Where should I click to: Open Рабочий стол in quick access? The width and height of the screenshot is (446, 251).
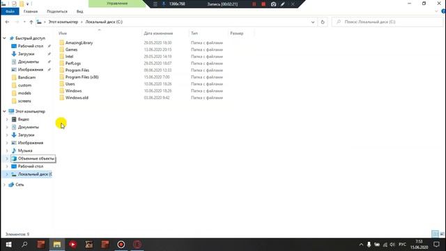(31, 46)
